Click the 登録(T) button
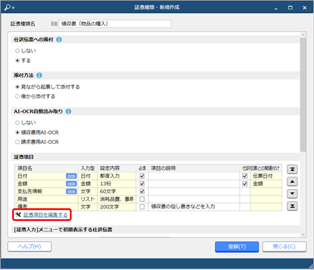The image size is (314, 270). tap(237, 246)
